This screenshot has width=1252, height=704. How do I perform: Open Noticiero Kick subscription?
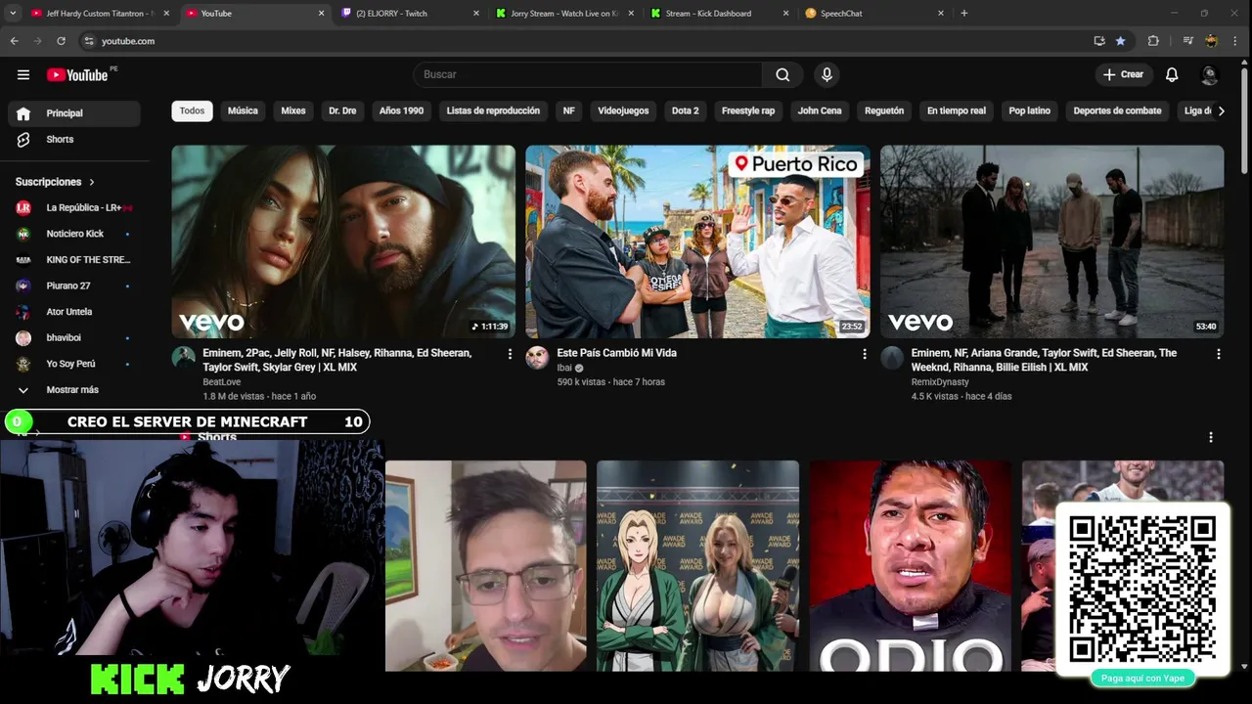(x=74, y=234)
